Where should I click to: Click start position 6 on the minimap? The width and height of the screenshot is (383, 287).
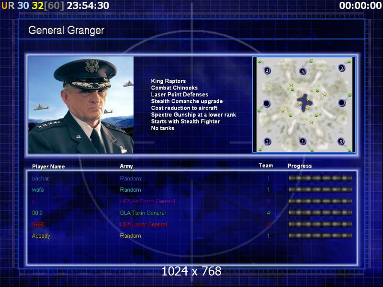pos(341,142)
